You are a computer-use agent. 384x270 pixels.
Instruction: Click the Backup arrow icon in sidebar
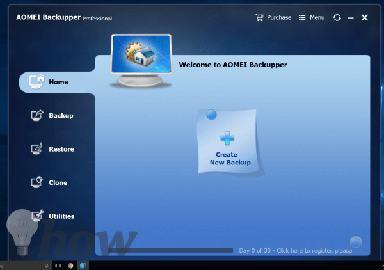(x=37, y=115)
